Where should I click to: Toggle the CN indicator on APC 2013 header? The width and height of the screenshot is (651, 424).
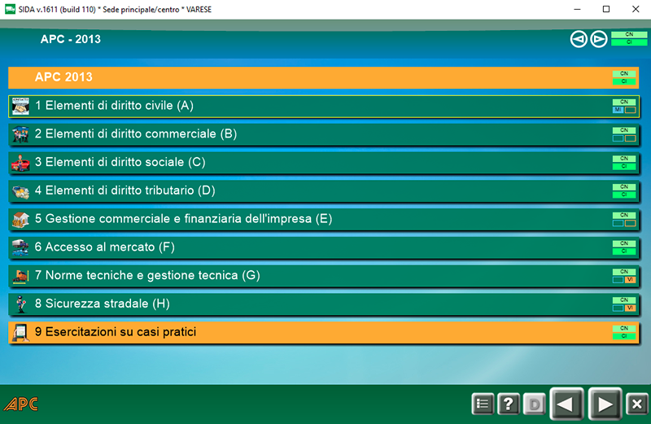pos(624,74)
